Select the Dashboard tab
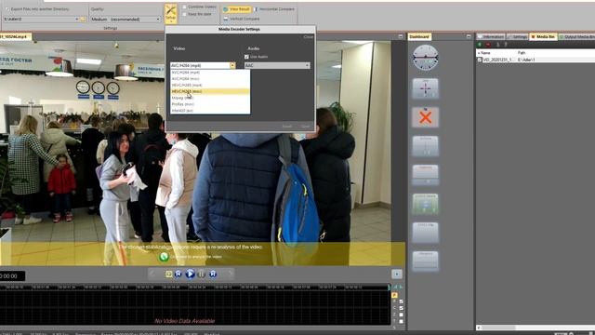Image resolution: width=595 pixels, height=335 pixels. pos(419,36)
